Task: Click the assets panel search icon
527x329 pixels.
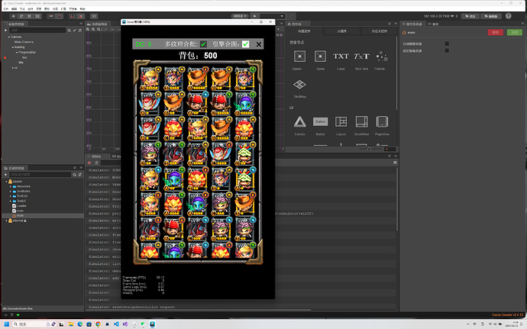Action: click(75, 174)
